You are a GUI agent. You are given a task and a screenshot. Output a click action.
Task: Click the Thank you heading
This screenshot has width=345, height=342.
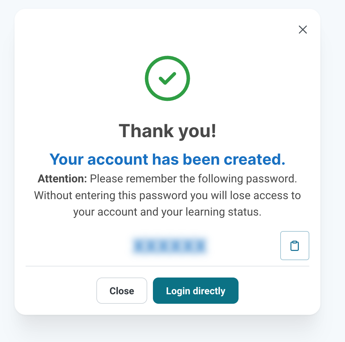pos(167,131)
